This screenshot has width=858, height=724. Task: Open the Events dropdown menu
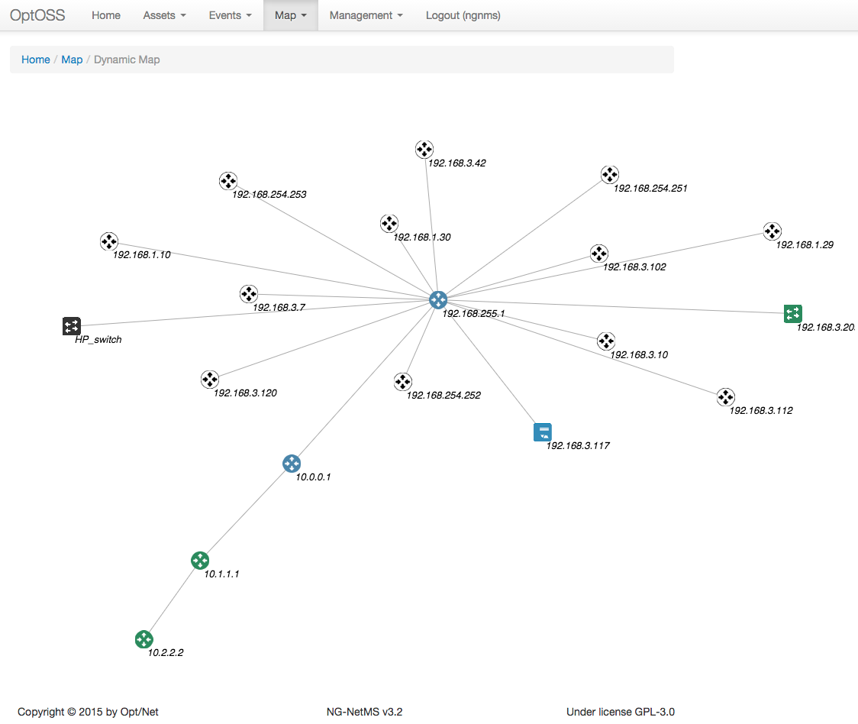pos(230,15)
